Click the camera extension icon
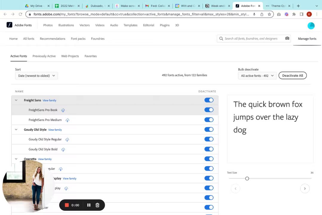 coord(279,14)
